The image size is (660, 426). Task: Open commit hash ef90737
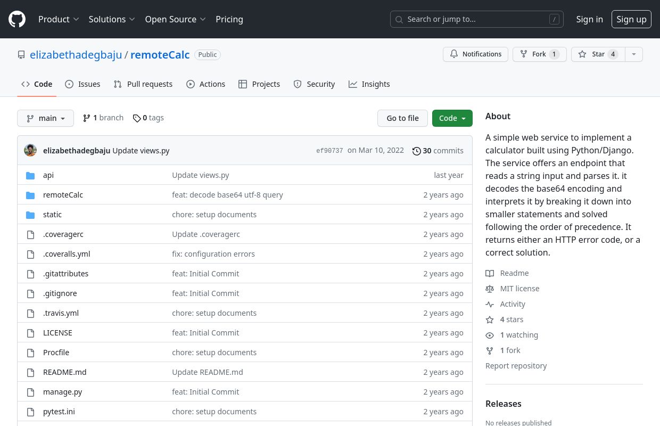pos(329,151)
